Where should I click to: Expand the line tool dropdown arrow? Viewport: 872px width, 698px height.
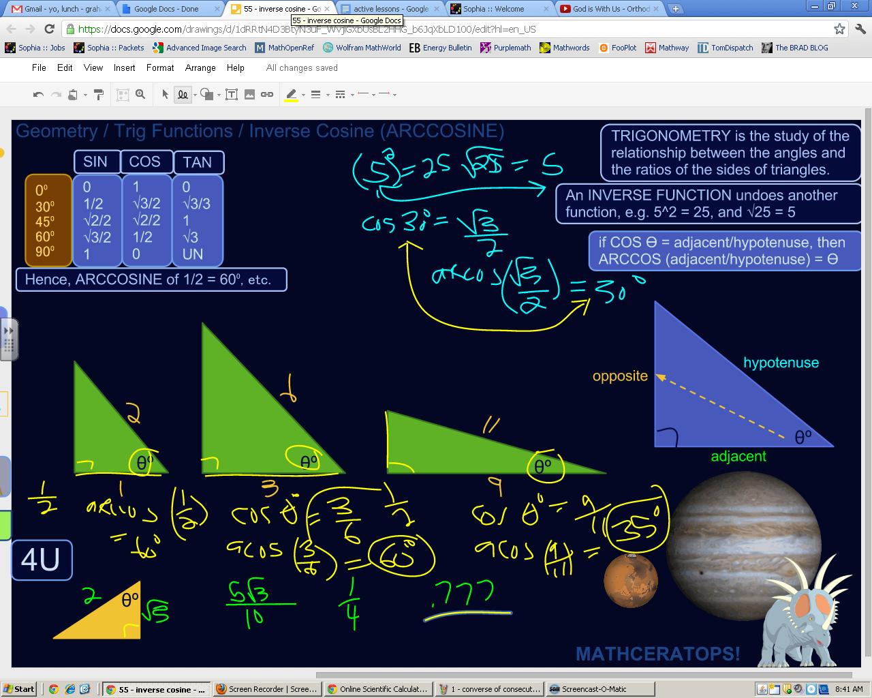click(195, 95)
